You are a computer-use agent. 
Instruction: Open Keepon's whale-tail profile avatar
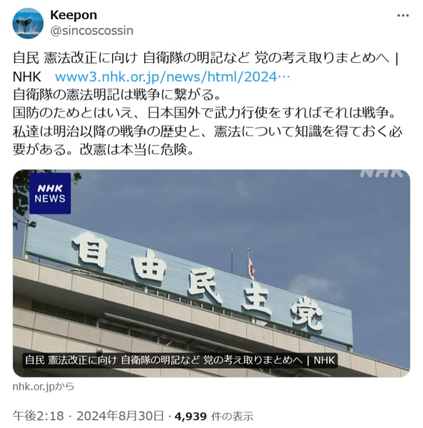pos(28,23)
